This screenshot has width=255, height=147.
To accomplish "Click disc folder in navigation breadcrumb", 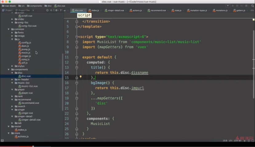I will pos(48,6).
